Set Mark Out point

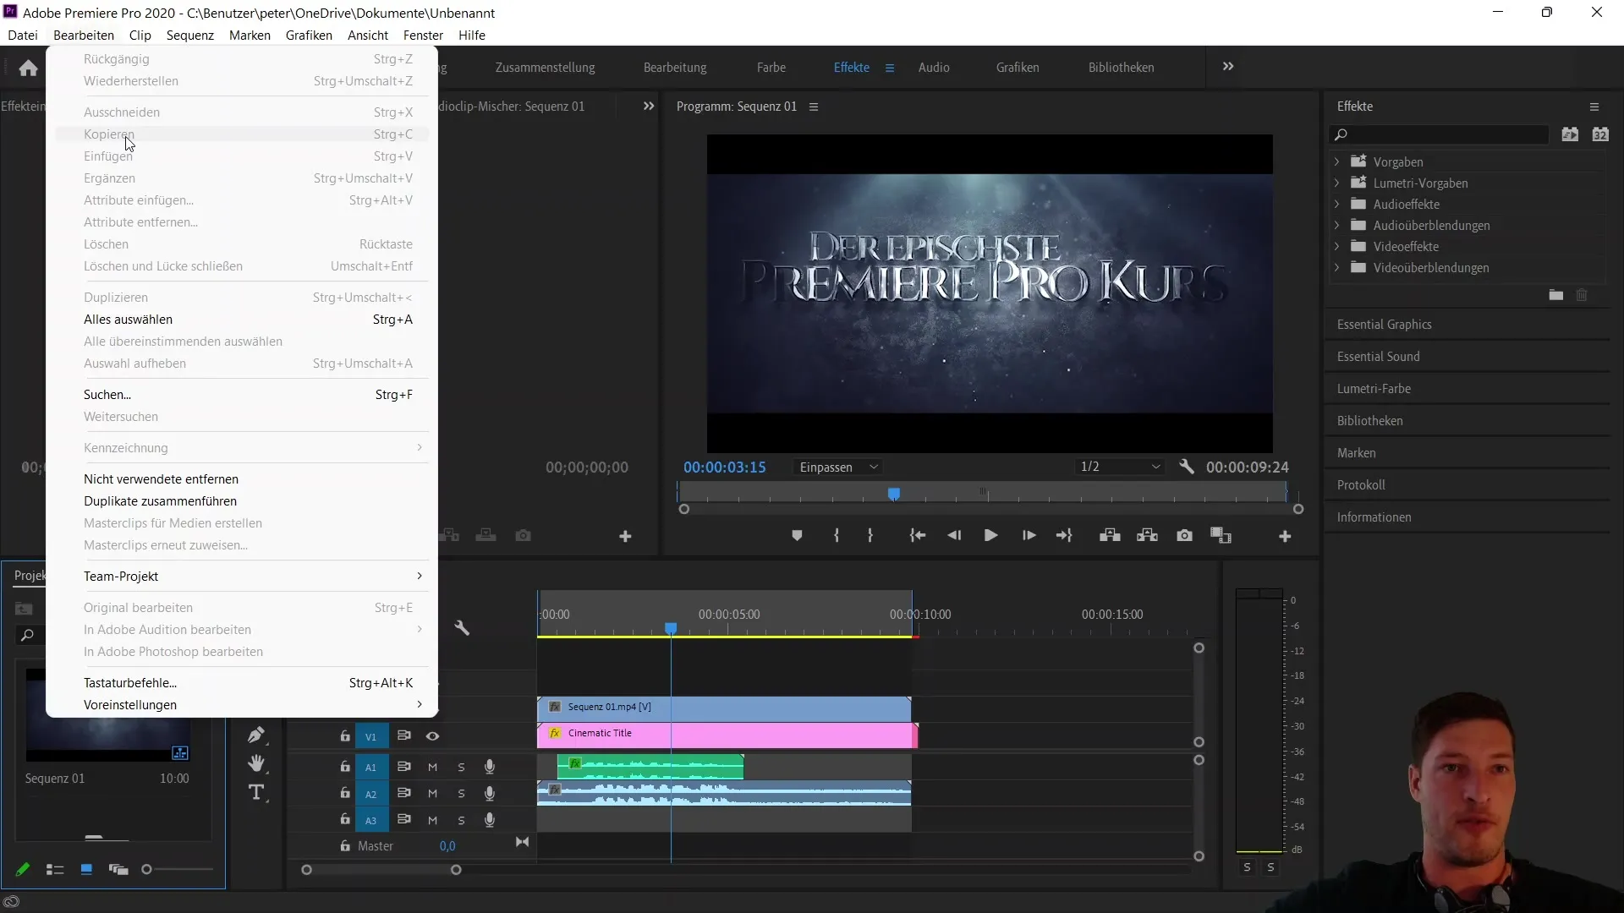(870, 536)
